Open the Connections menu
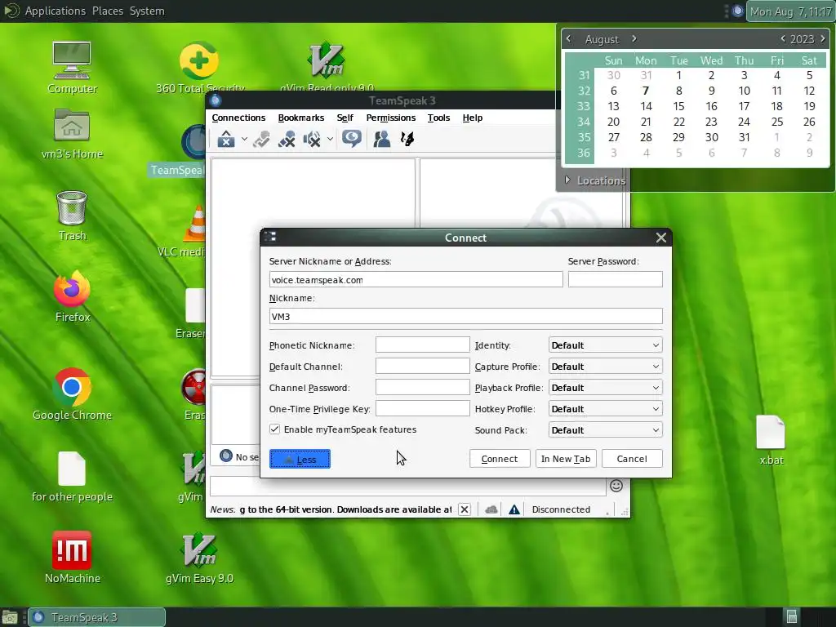This screenshot has width=836, height=627. pos(238,118)
